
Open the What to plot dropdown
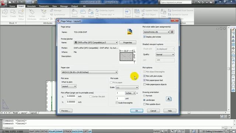[x=69, y=86]
